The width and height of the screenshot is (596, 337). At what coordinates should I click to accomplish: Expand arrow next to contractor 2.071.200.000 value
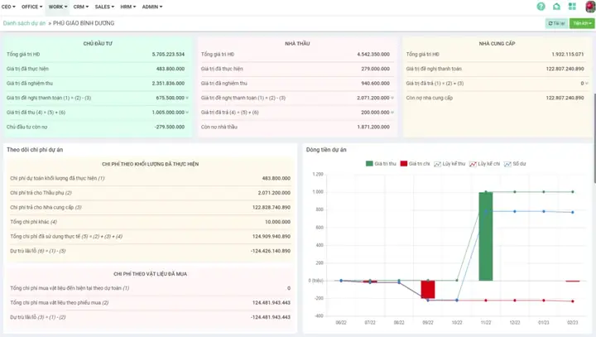coord(392,99)
